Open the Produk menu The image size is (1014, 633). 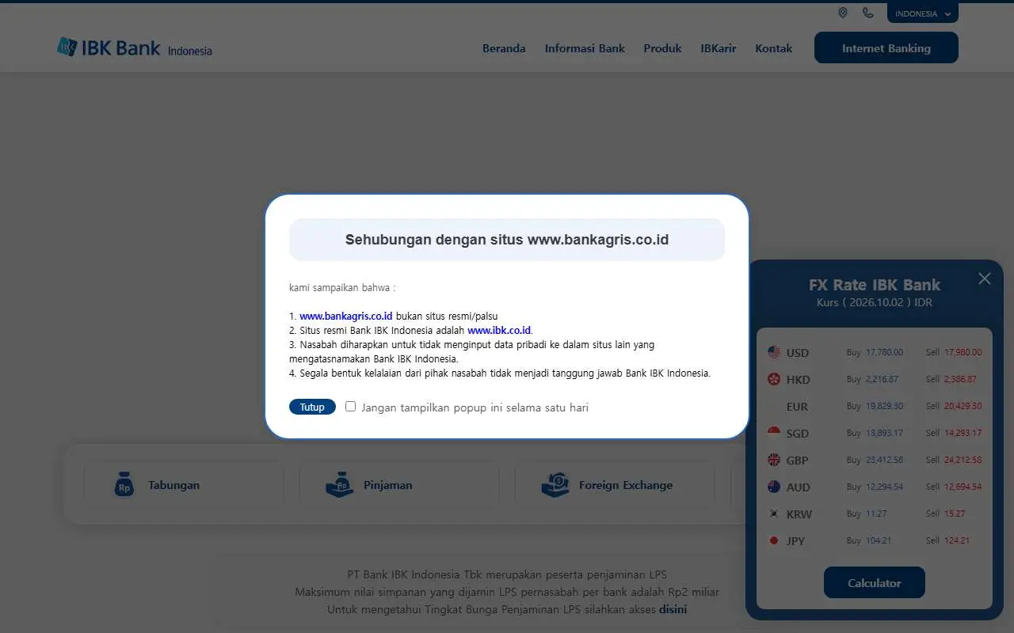pos(662,48)
